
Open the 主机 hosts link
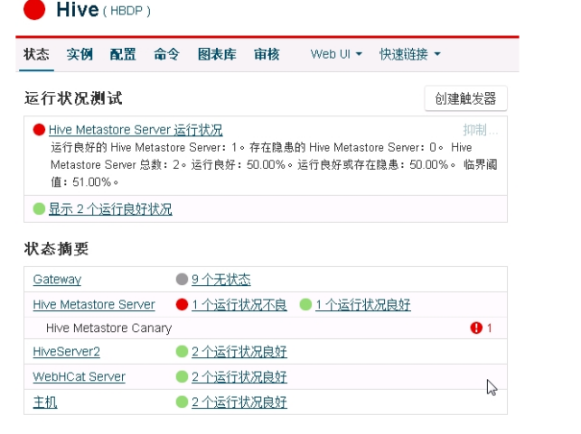click(45, 402)
